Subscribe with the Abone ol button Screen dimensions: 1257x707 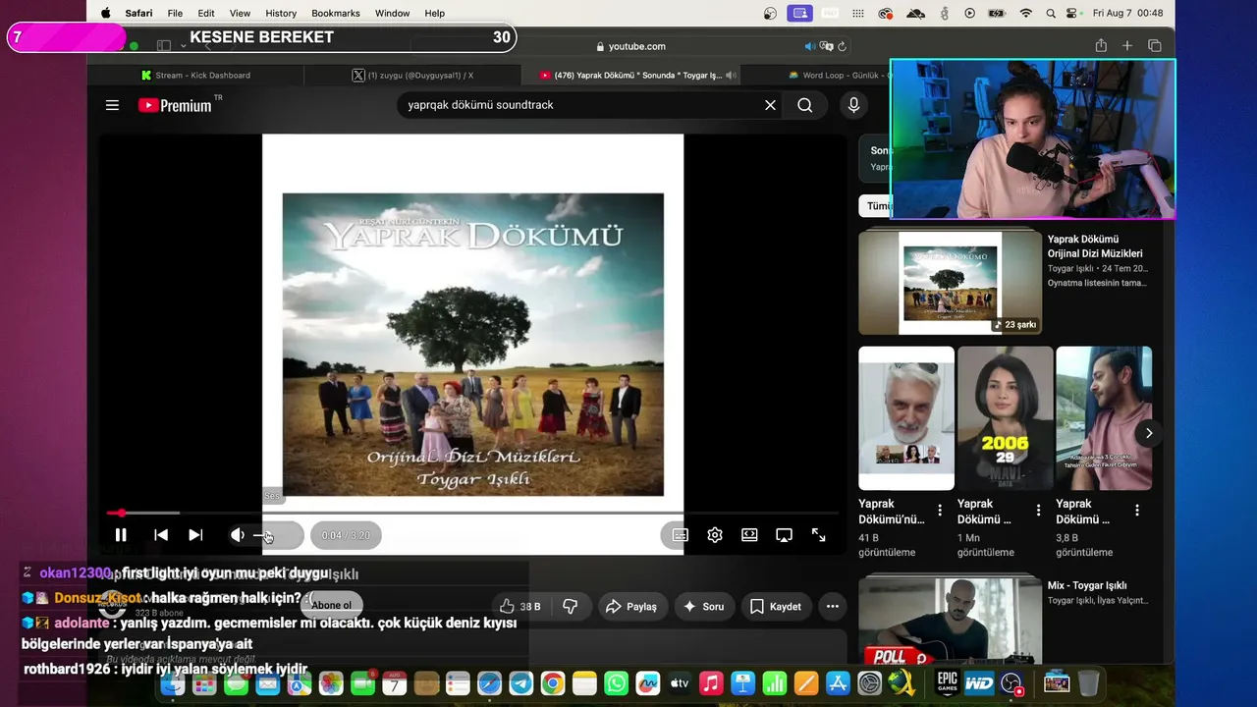point(332,605)
